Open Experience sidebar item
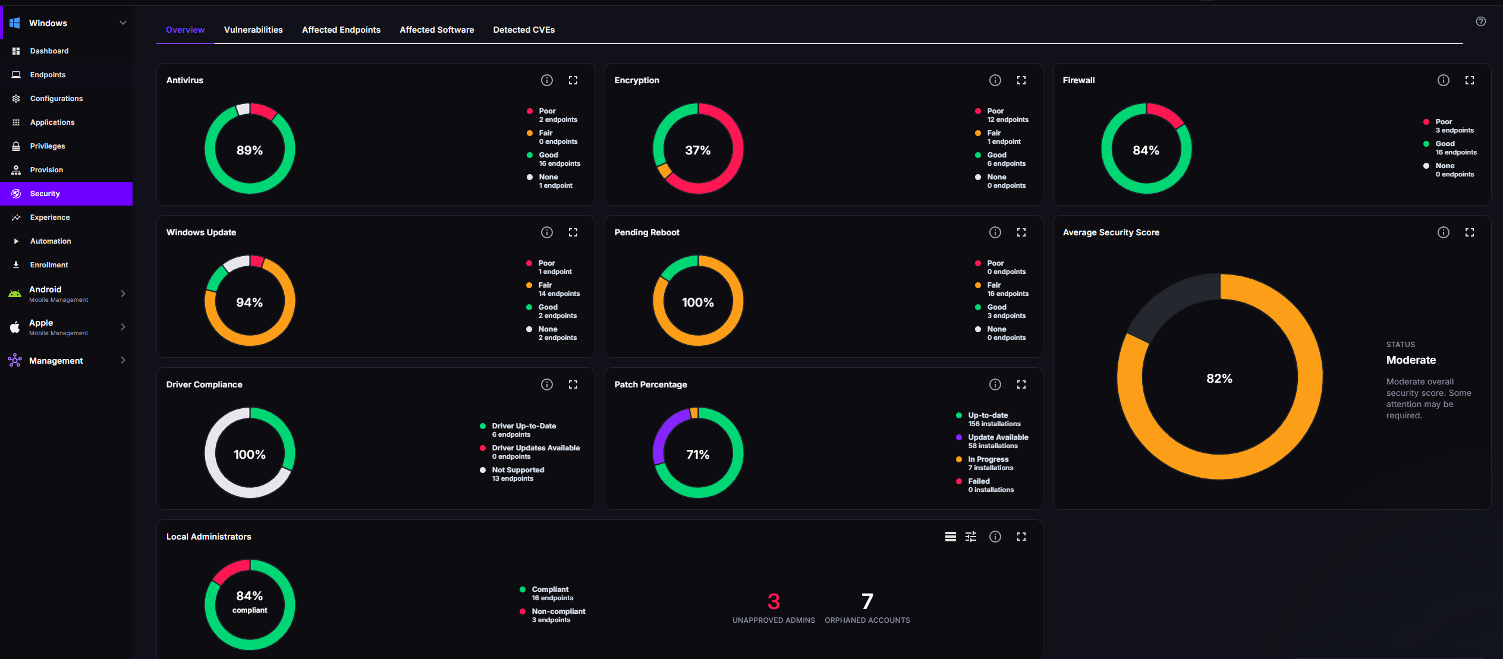The width and height of the screenshot is (1503, 659). (67, 217)
